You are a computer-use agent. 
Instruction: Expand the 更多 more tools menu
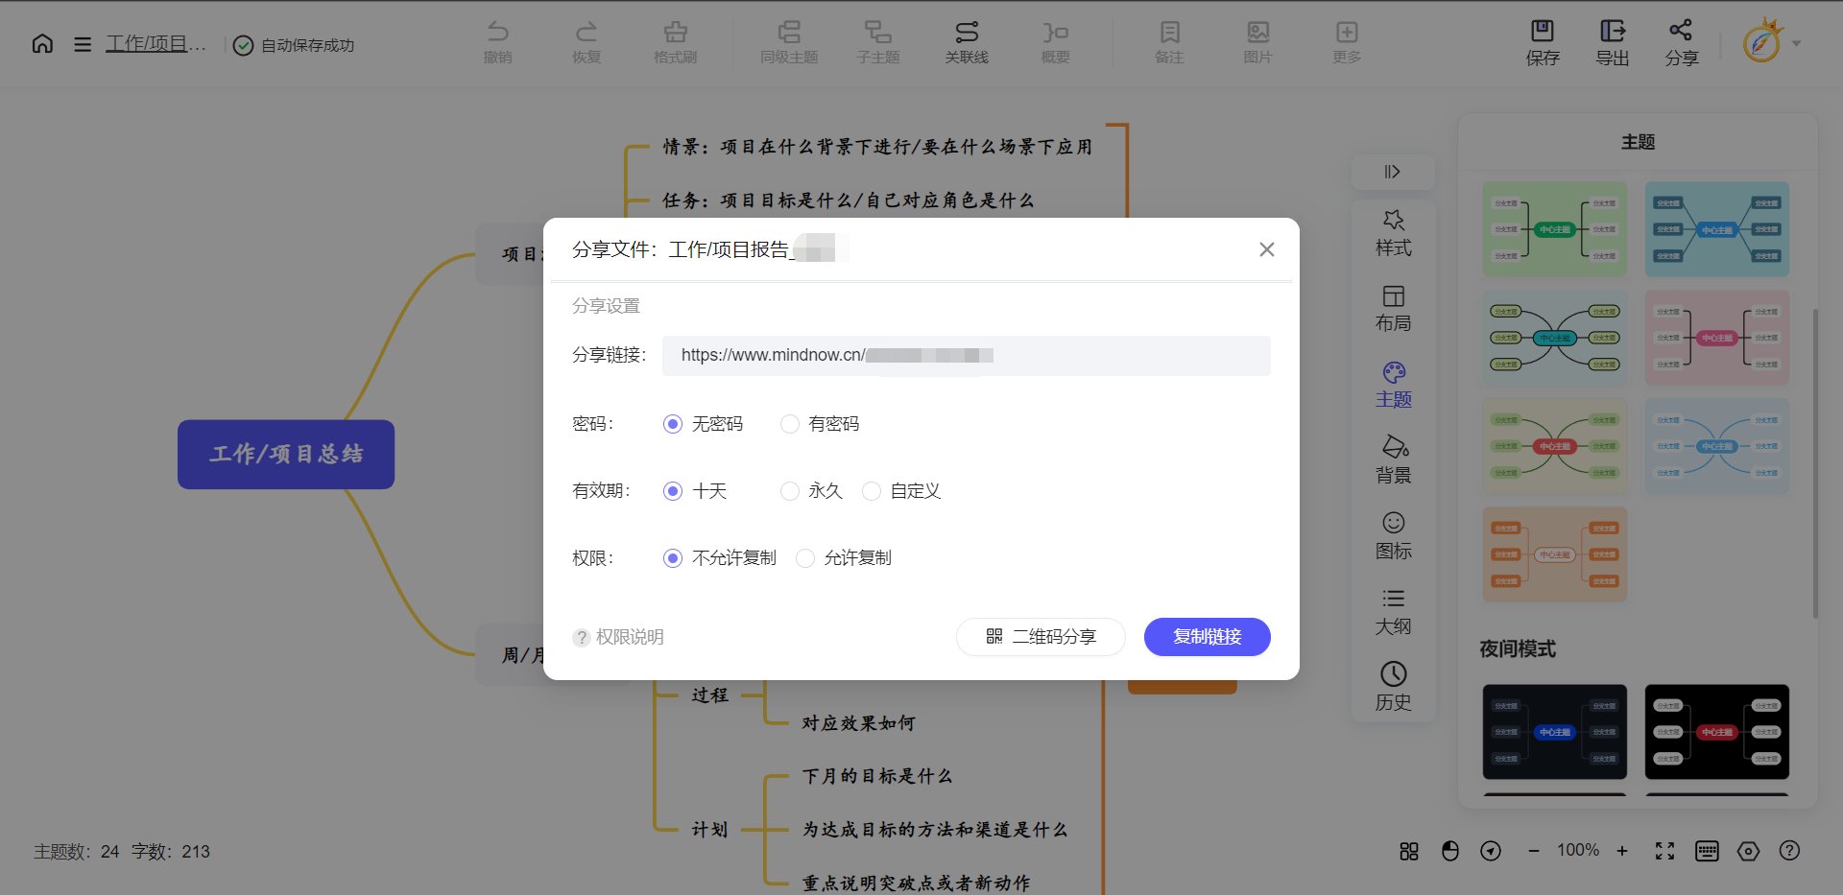point(1347,42)
